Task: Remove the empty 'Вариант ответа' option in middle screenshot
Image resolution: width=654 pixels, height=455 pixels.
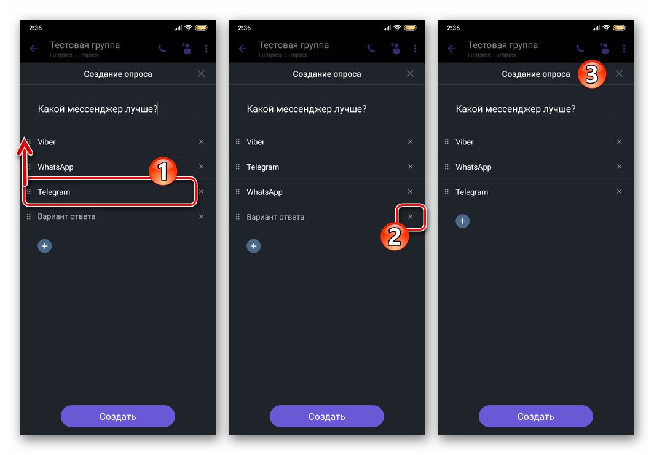Action: tap(410, 216)
